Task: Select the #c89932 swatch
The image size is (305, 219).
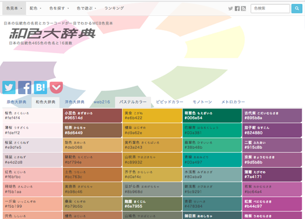Action: tap(152, 160)
